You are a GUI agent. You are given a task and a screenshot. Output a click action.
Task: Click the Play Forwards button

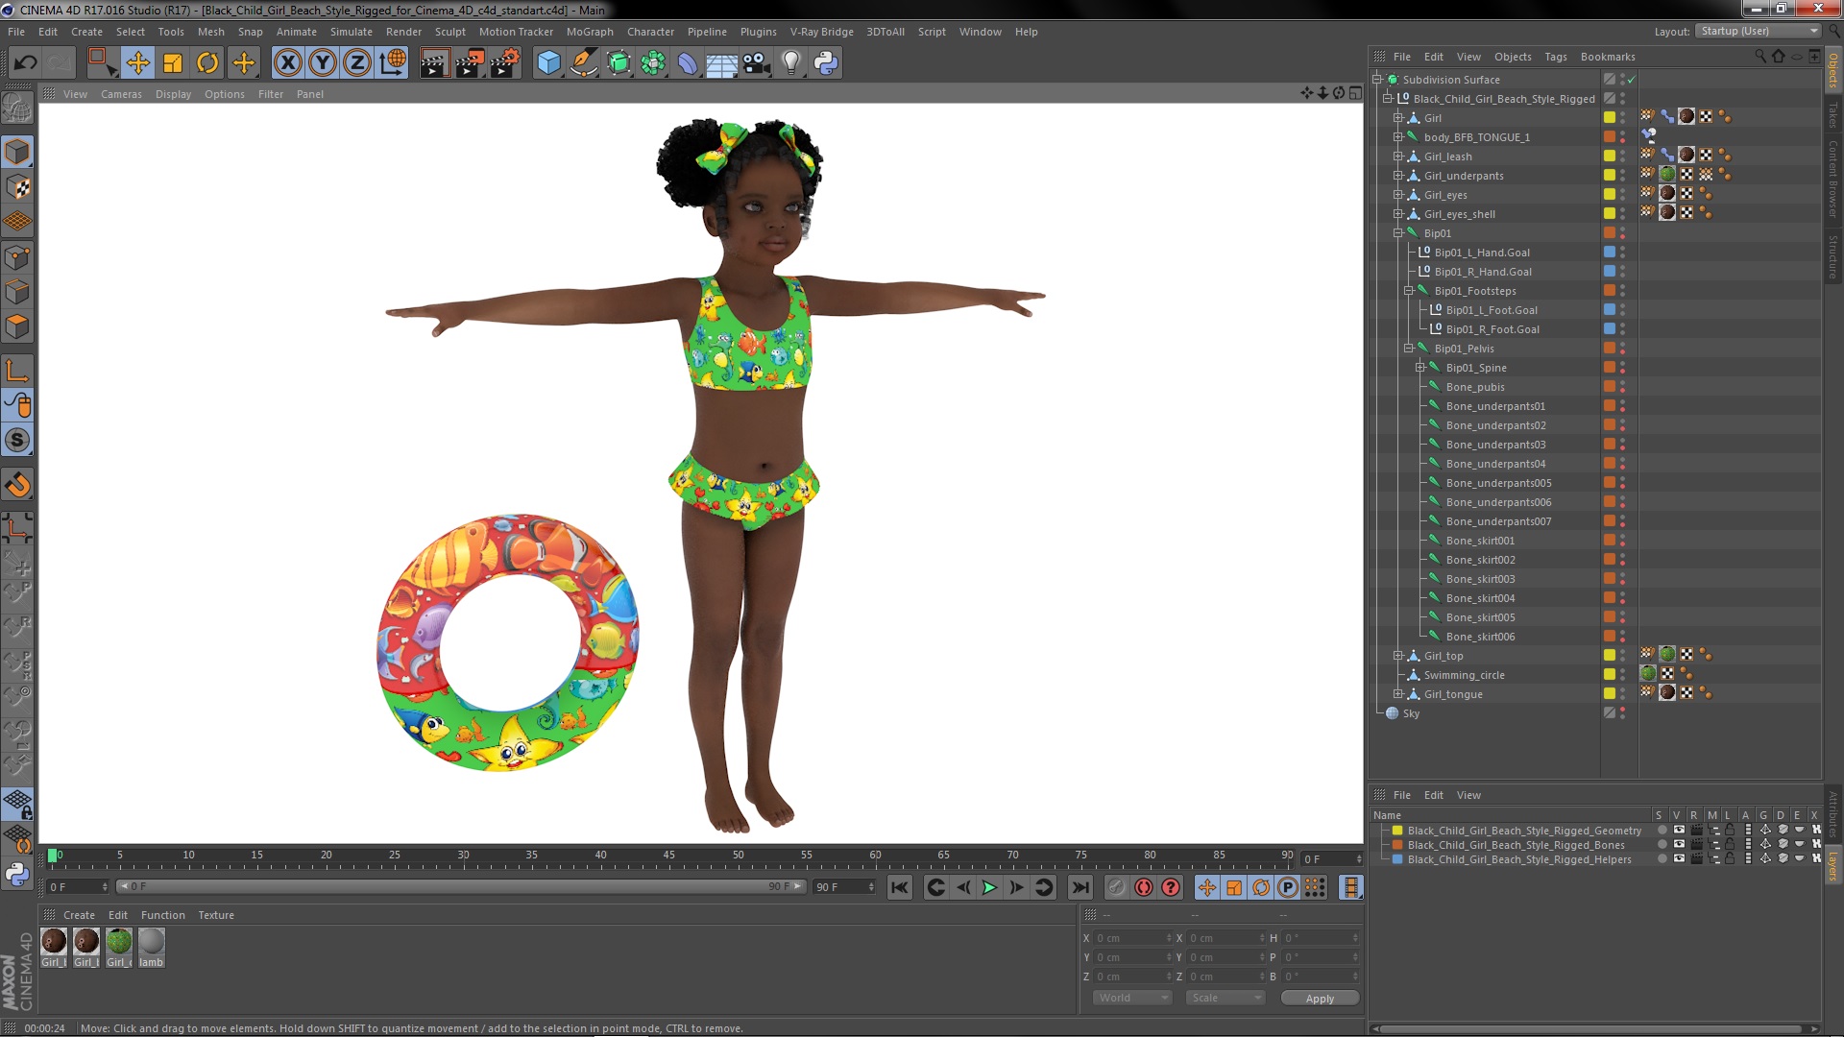pyautogui.click(x=989, y=887)
